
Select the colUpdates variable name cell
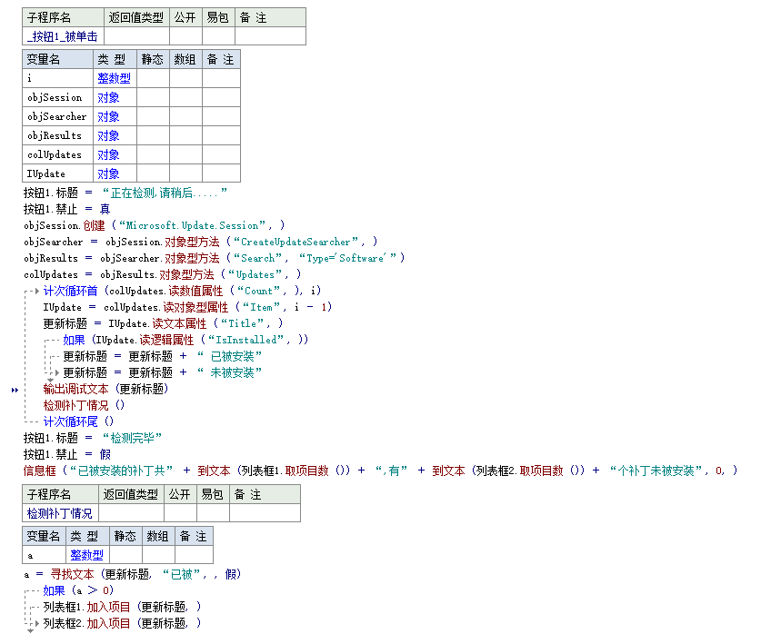point(56,154)
